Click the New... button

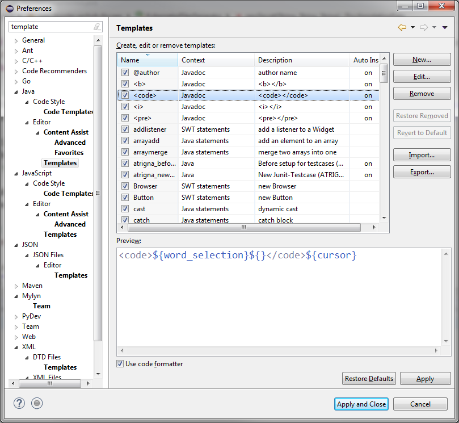click(x=422, y=60)
